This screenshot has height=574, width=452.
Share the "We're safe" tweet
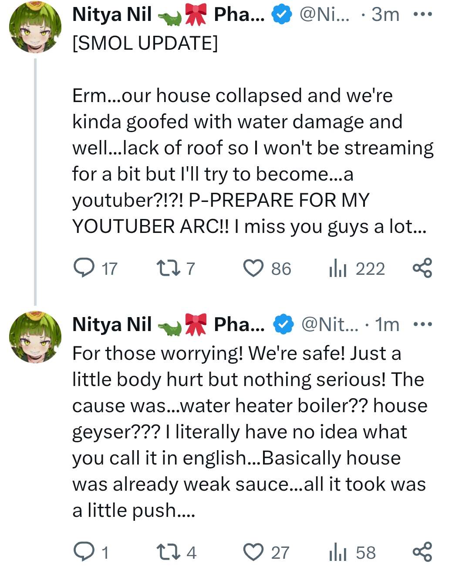(x=422, y=552)
